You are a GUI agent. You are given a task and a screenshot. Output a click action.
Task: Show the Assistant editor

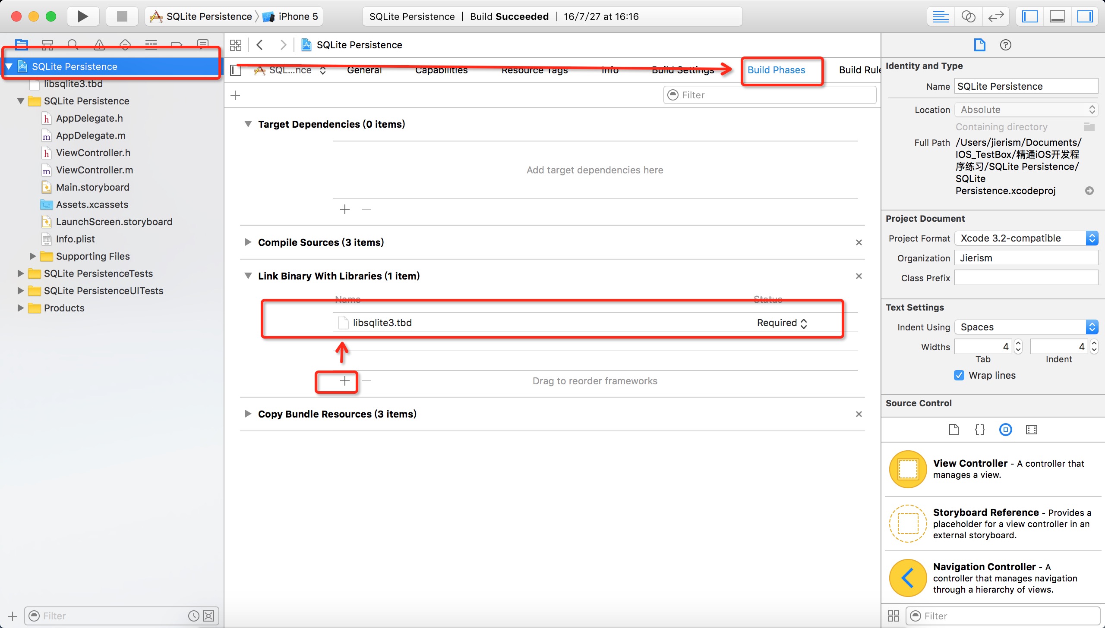[x=968, y=17]
